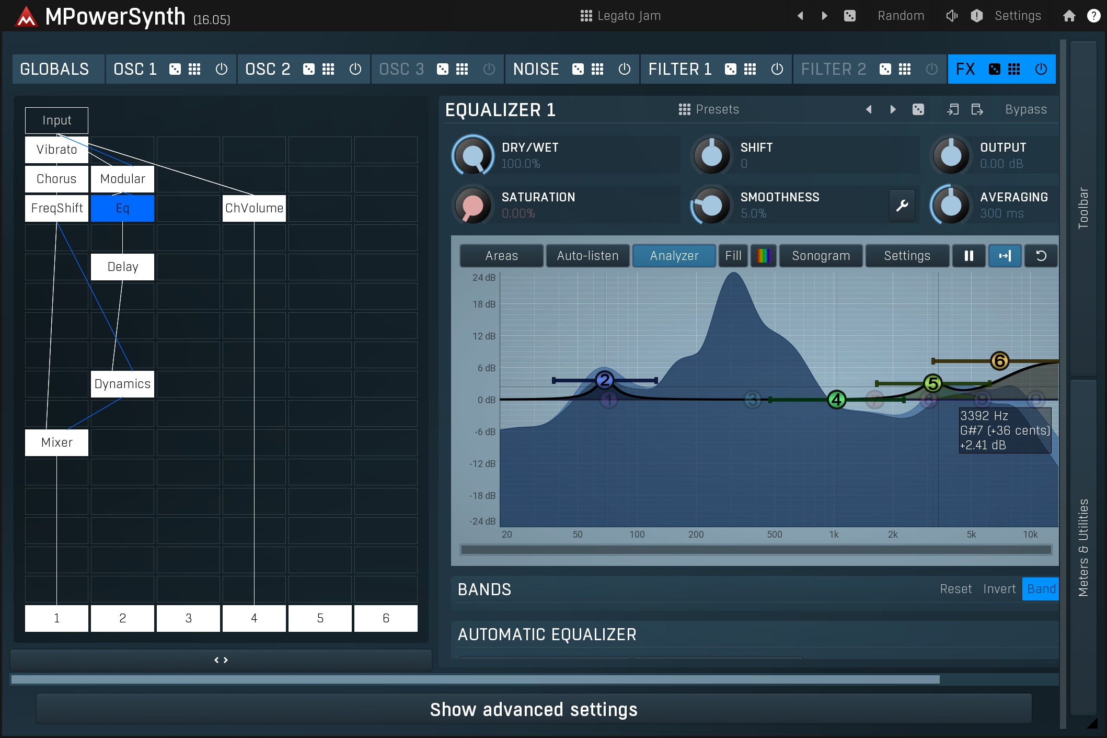Open OSC 3 presets grid icon

pyautogui.click(x=462, y=69)
